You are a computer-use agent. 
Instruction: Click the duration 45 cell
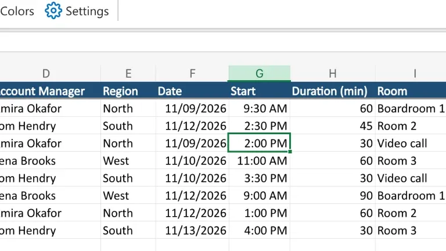click(333, 125)
